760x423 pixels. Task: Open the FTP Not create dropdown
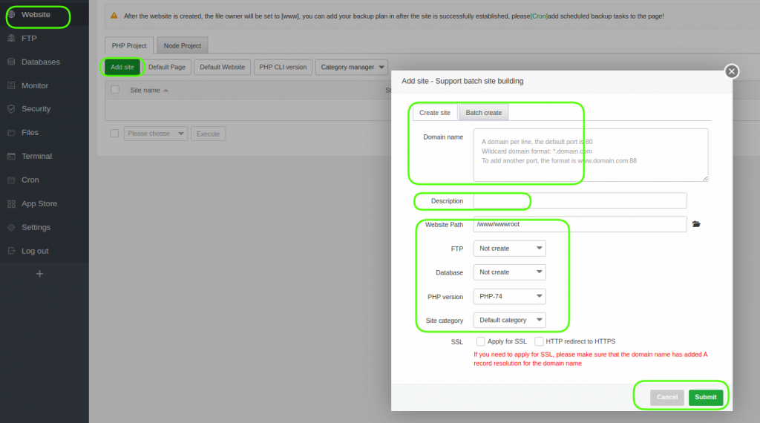click(509, 249)
